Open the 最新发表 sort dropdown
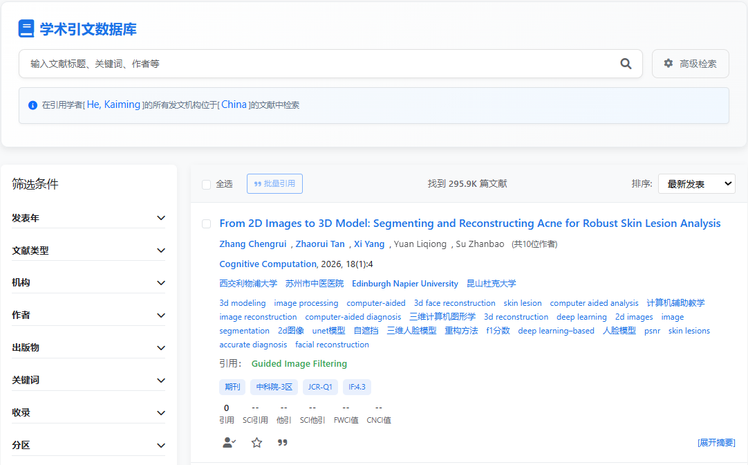 pyautogui.click(x=696, y=183)
